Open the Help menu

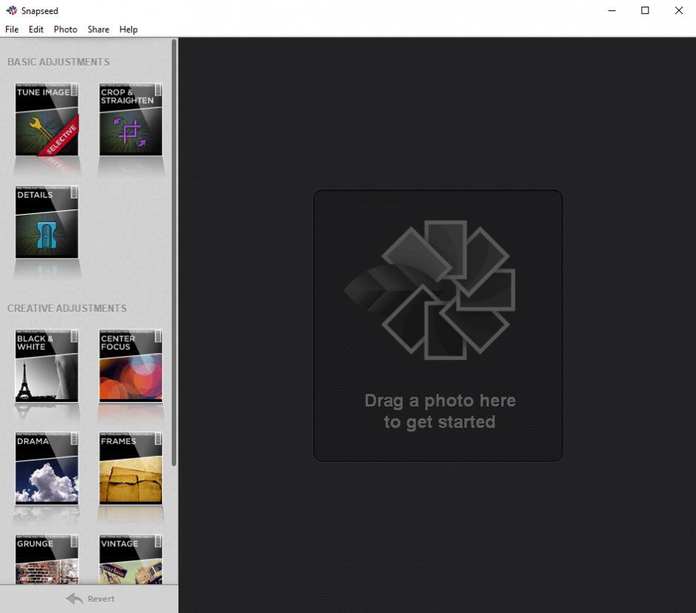click(x=128, y=30)
